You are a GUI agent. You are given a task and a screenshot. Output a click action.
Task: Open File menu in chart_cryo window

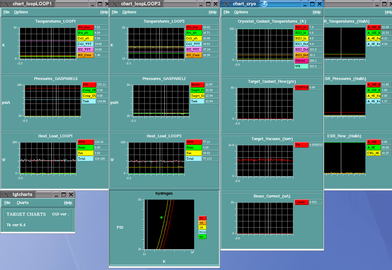tap(227, 12)
